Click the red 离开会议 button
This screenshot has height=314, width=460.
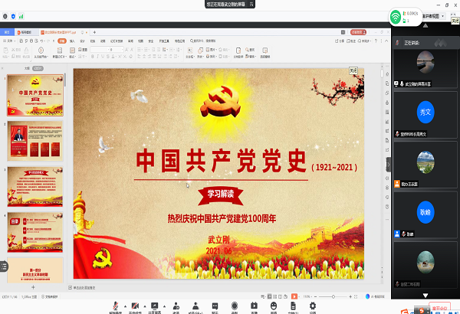click(439, 306)
